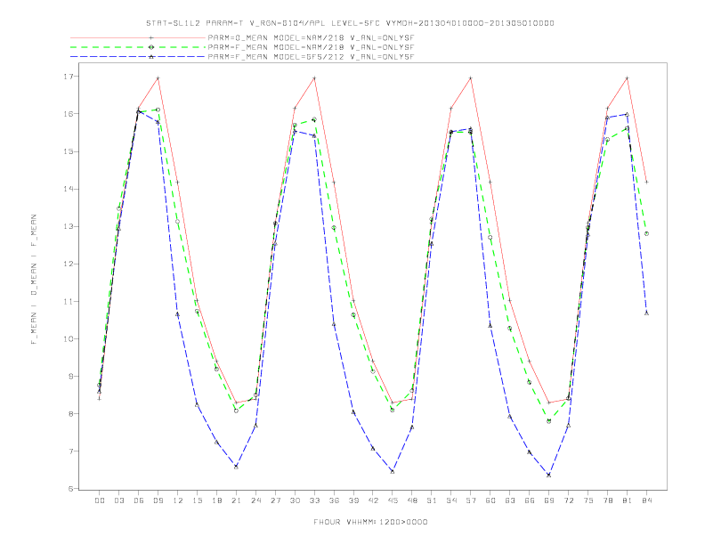
Task: Click x-axis forecast hour label 33
Action: [x=314, y=500]
